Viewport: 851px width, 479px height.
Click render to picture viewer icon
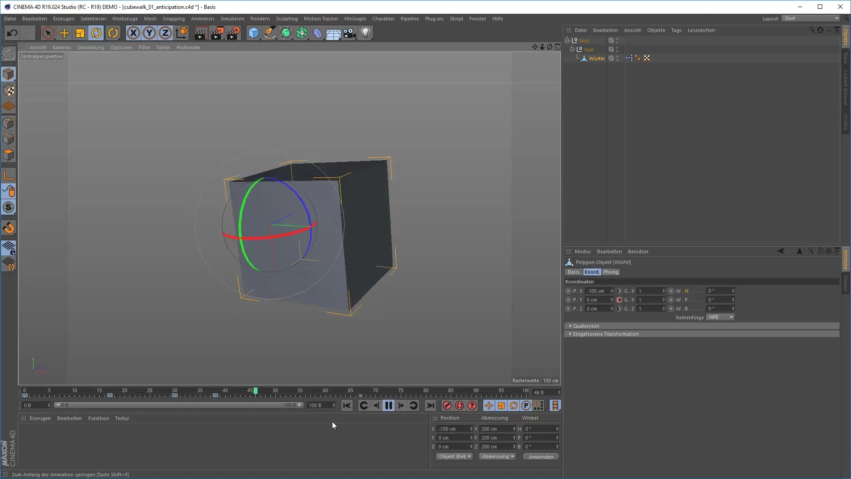(217, 33)
